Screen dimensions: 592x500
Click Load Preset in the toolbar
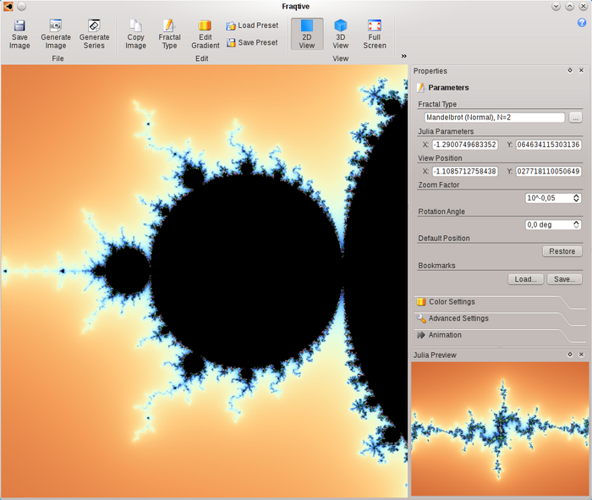click(252, 25)
